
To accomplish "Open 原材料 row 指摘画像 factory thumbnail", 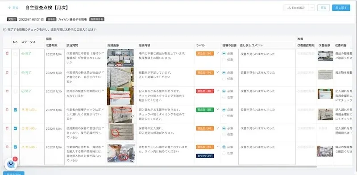I will (x=121, y=153).
